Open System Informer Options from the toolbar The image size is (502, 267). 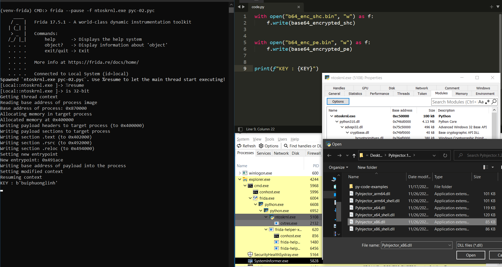[269, 146]
